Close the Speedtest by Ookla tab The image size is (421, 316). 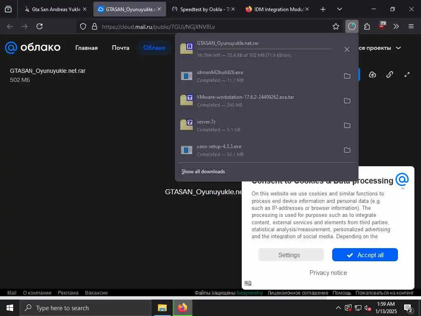(233, 9)
